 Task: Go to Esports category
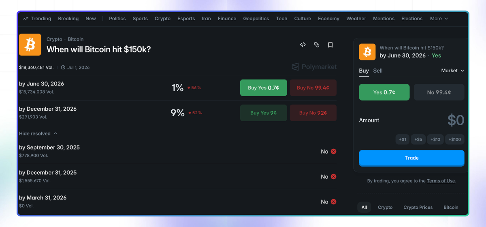click(186, 19)
